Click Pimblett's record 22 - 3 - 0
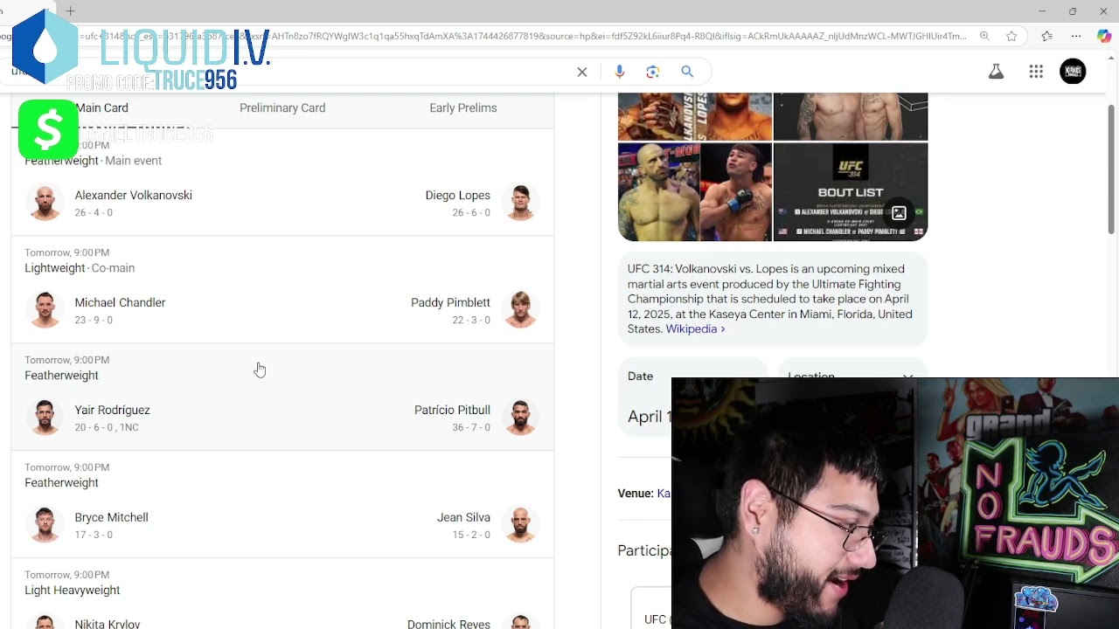 point(471,320)
